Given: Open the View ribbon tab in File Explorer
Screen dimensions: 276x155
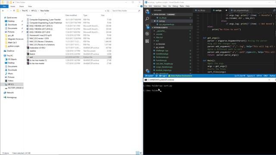Looking at the screenshot, I should (x=30, y=6).
